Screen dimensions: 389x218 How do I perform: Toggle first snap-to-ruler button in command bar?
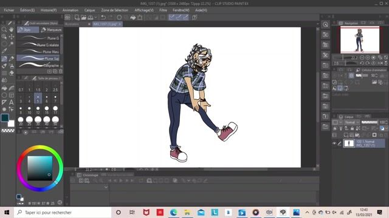click(171, 18)
